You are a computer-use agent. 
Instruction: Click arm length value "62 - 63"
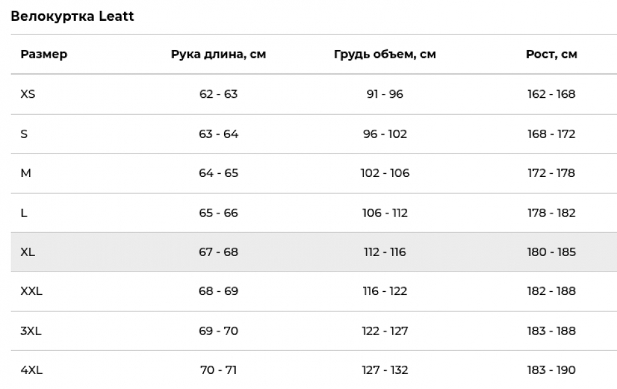pyautogui.click(x=218, y=94)
